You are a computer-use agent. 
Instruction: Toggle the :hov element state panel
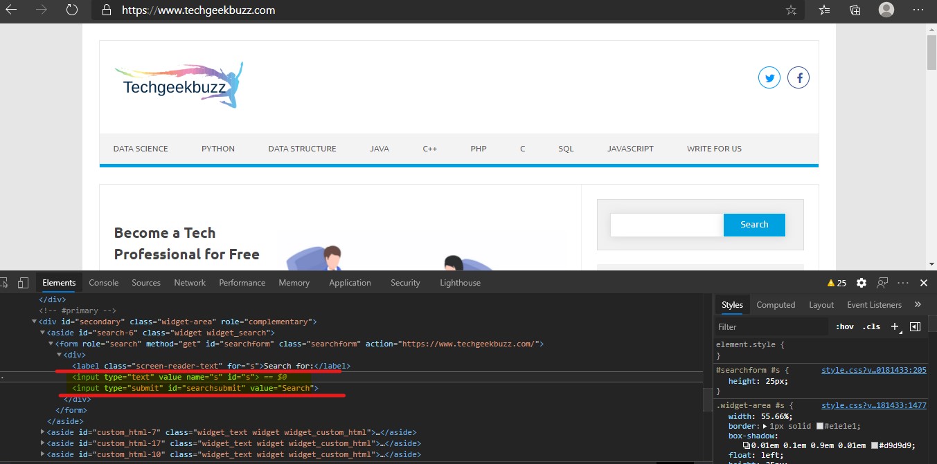pos(845,326)
